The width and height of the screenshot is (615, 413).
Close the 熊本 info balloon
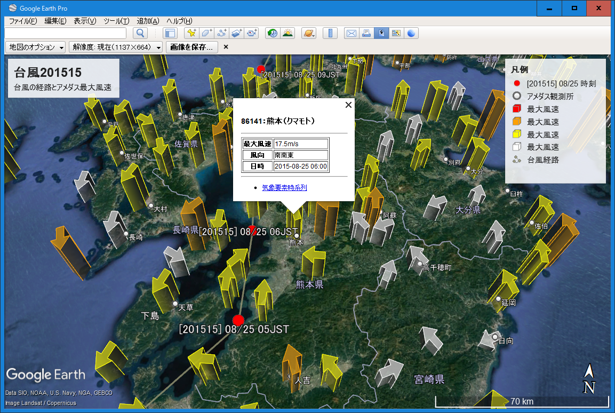point(348,105)
